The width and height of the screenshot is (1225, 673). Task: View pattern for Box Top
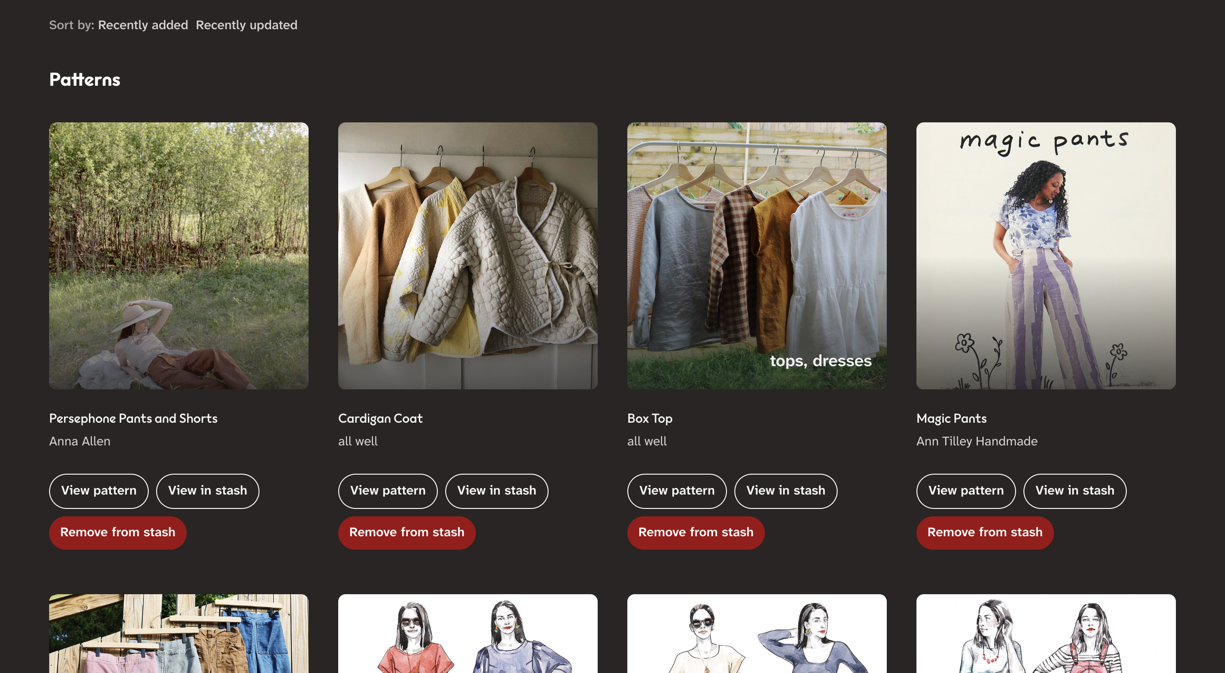click(x=676, y=490)
